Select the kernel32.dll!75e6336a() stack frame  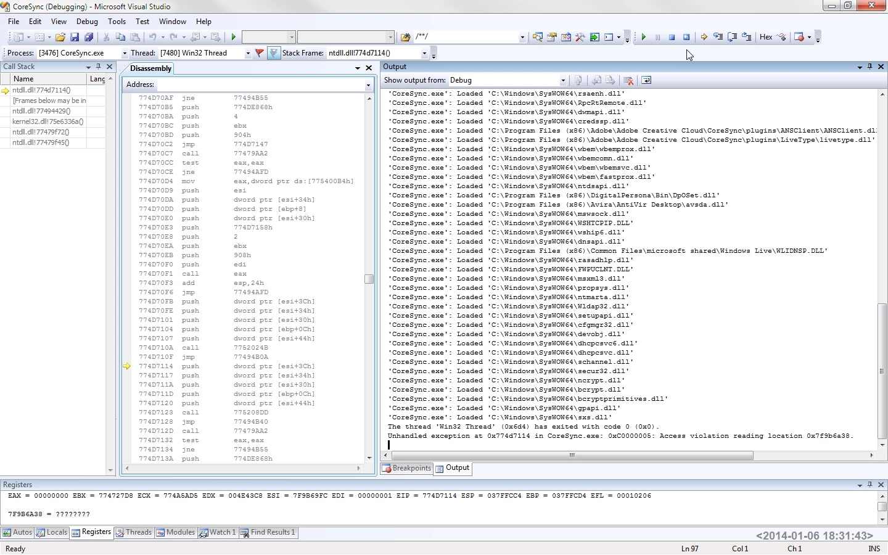pos(48,121)
